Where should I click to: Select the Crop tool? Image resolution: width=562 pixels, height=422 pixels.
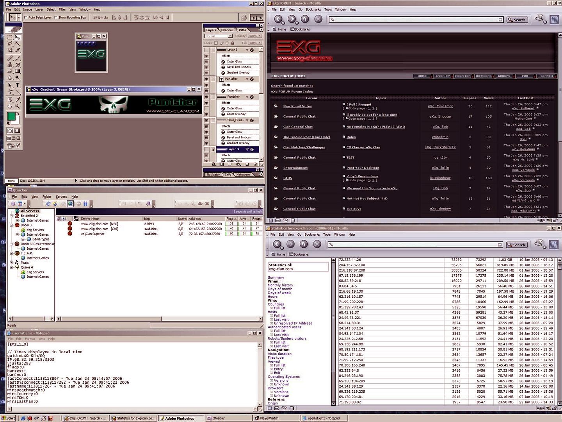(10, 50)
